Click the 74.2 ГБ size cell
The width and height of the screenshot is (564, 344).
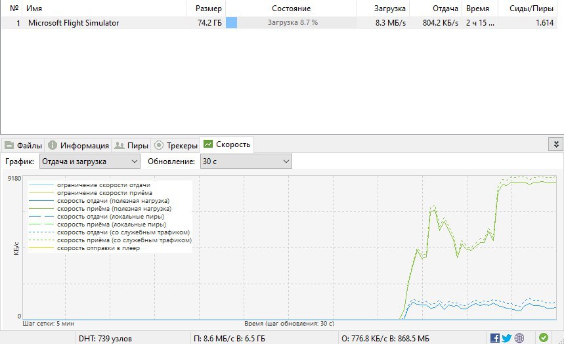pyautogui.click(x=209, y=23)
